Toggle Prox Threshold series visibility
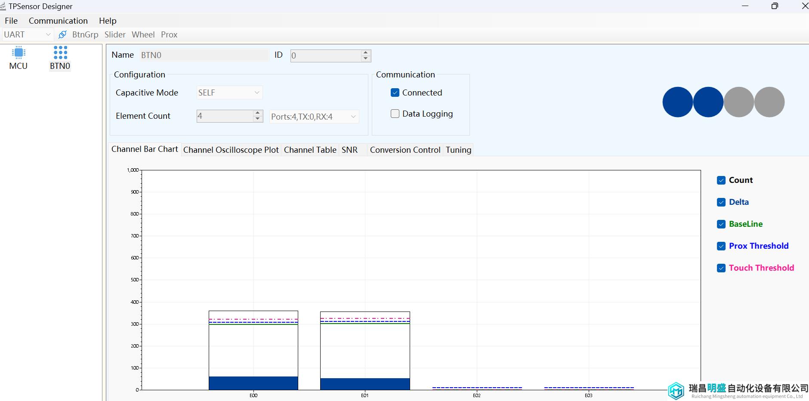This screenshot has height=401, width=809. 721,246
